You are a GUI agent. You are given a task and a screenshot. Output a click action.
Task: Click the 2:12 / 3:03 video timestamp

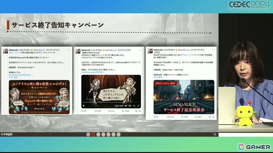click(x=119, y=106)
